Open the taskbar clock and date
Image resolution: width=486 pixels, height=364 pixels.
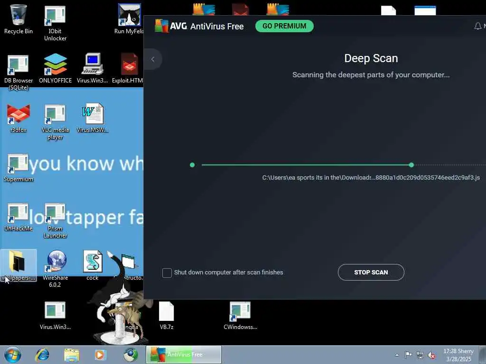click(x=458, y=355)
